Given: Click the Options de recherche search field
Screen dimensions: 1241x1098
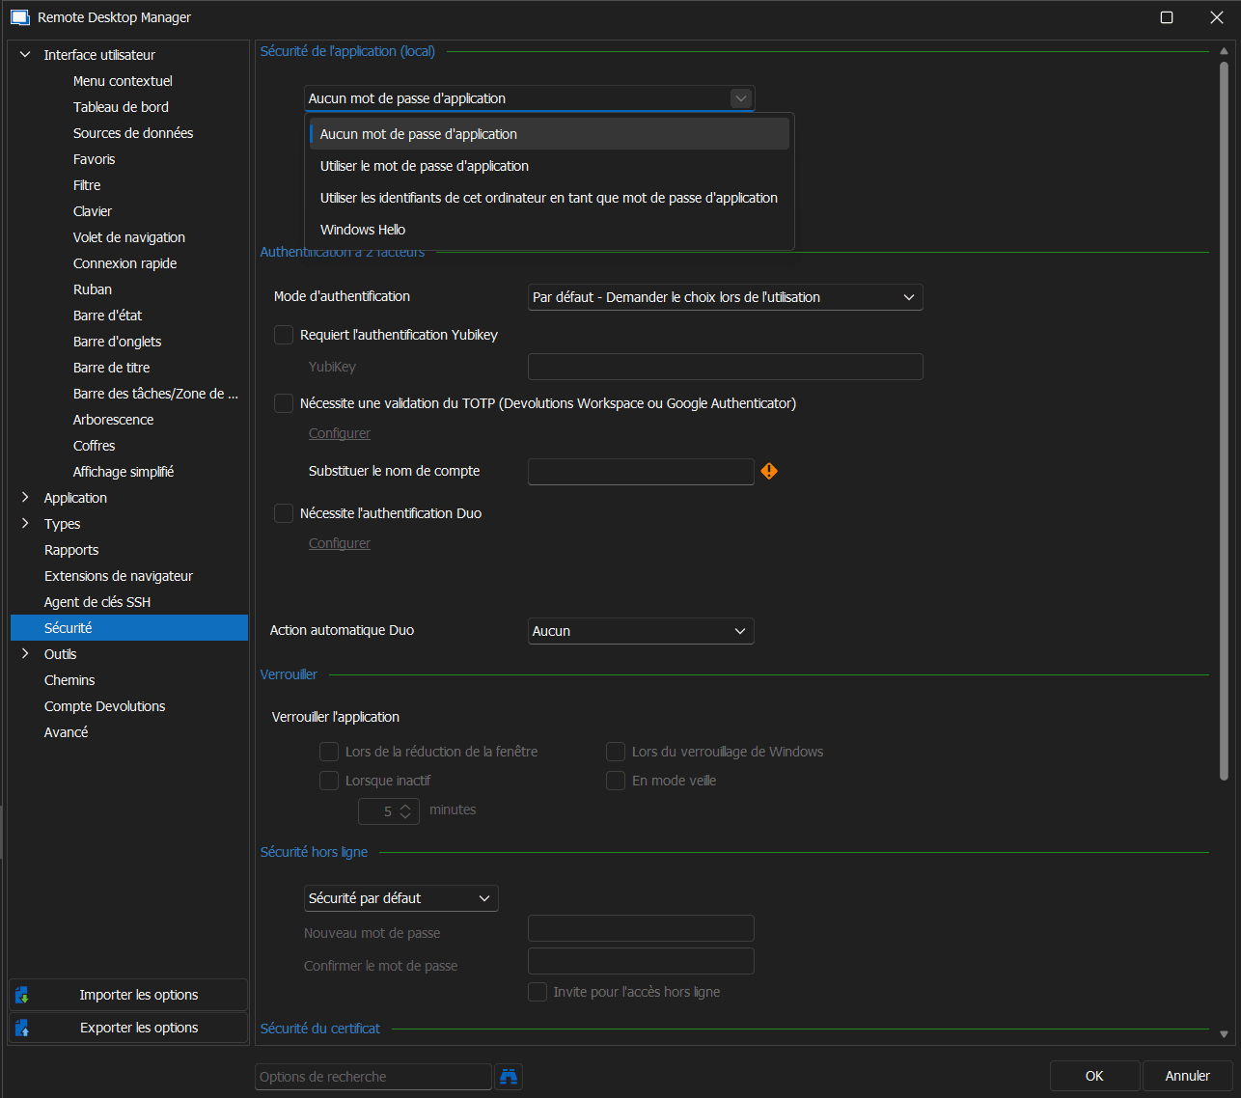Looking at the screenshot, I should (372, 1077).
